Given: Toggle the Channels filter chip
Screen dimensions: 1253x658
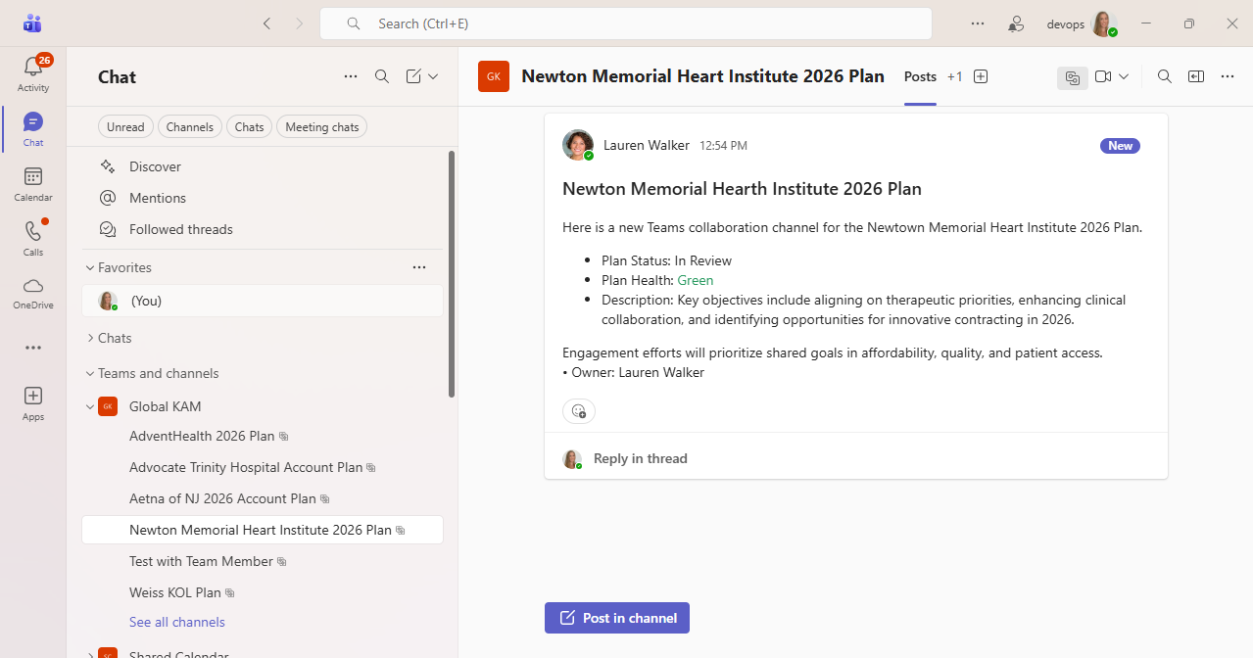Looking at the screenshot, I should click(x=189, y=126).
